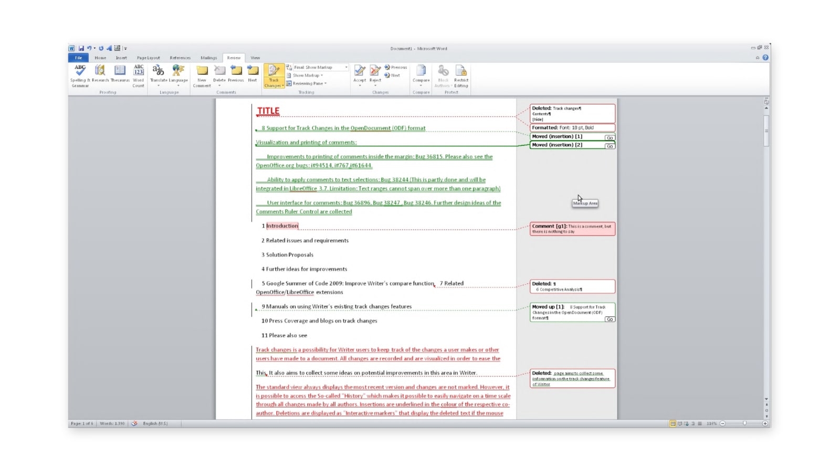The image size is (840, 472).
Task: Click Go on Moved (insertion) [1] balloon
Action: point(609,138)
